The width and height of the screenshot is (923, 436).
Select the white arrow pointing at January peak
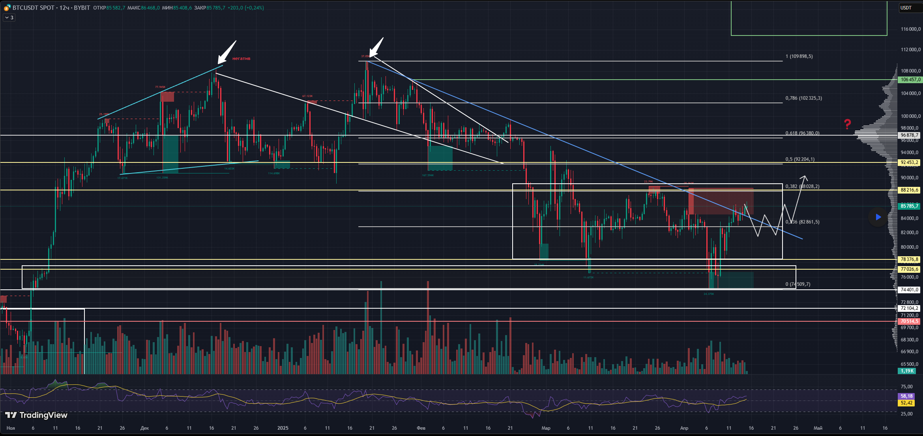(x=376, y=48)
